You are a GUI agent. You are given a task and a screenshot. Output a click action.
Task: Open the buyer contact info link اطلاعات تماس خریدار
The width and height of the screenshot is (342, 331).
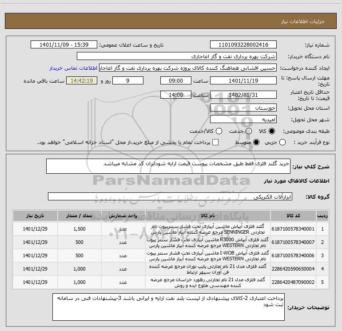point(73,68)
